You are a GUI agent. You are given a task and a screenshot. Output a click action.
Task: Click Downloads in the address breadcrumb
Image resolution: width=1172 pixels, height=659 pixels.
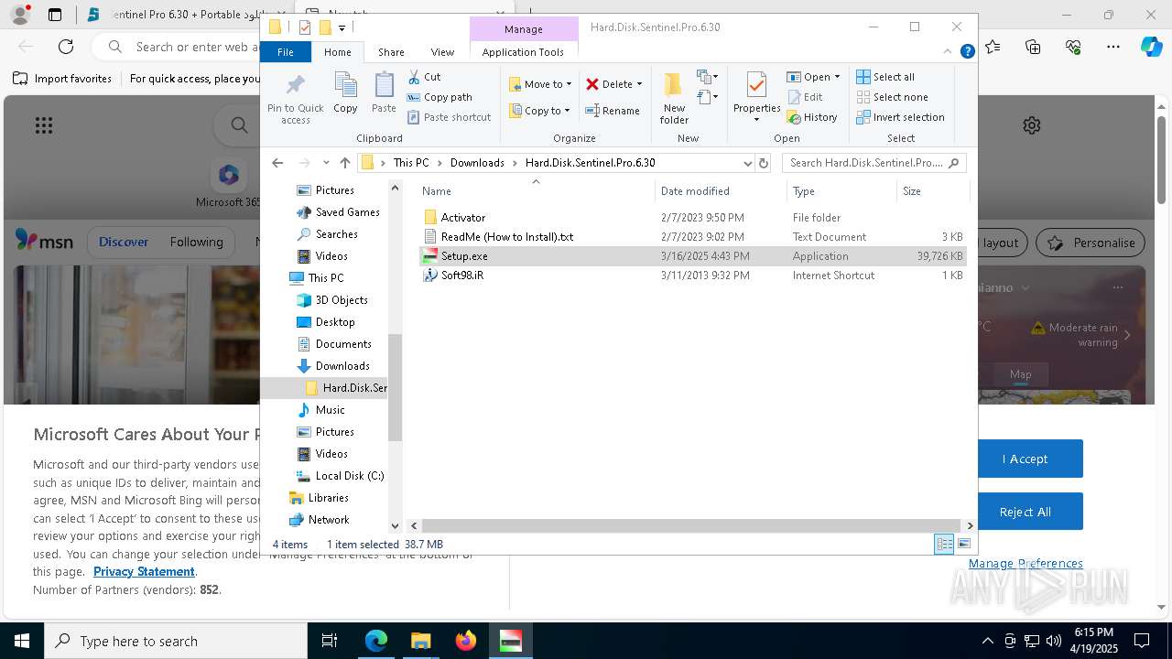477,163
